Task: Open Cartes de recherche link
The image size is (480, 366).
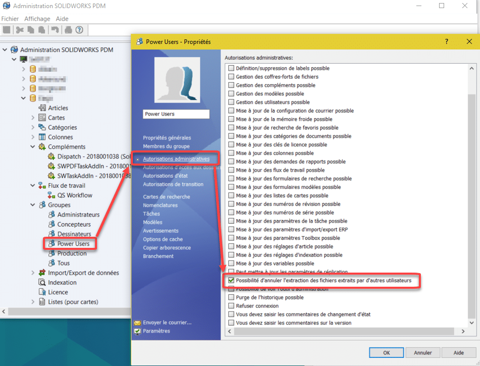Action: pyautogui.click(x=166, y=197)
